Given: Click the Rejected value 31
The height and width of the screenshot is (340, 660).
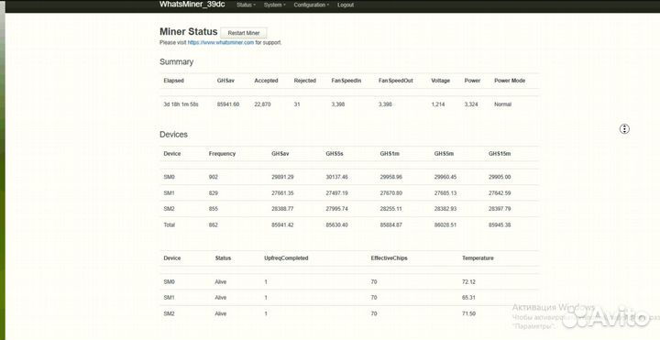Looking at the screenshot, I should point(297,104).
